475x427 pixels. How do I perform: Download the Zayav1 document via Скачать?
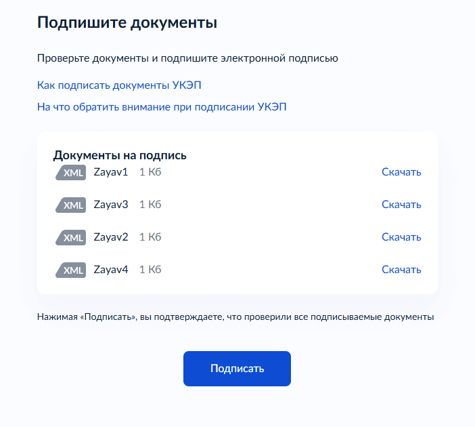pyautogui.click(x=401, y=172)
